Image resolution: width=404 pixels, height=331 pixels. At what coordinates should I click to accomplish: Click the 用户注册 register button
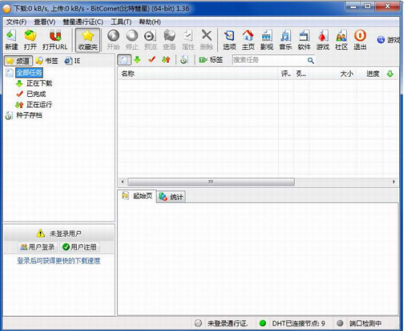click(80, 247)
